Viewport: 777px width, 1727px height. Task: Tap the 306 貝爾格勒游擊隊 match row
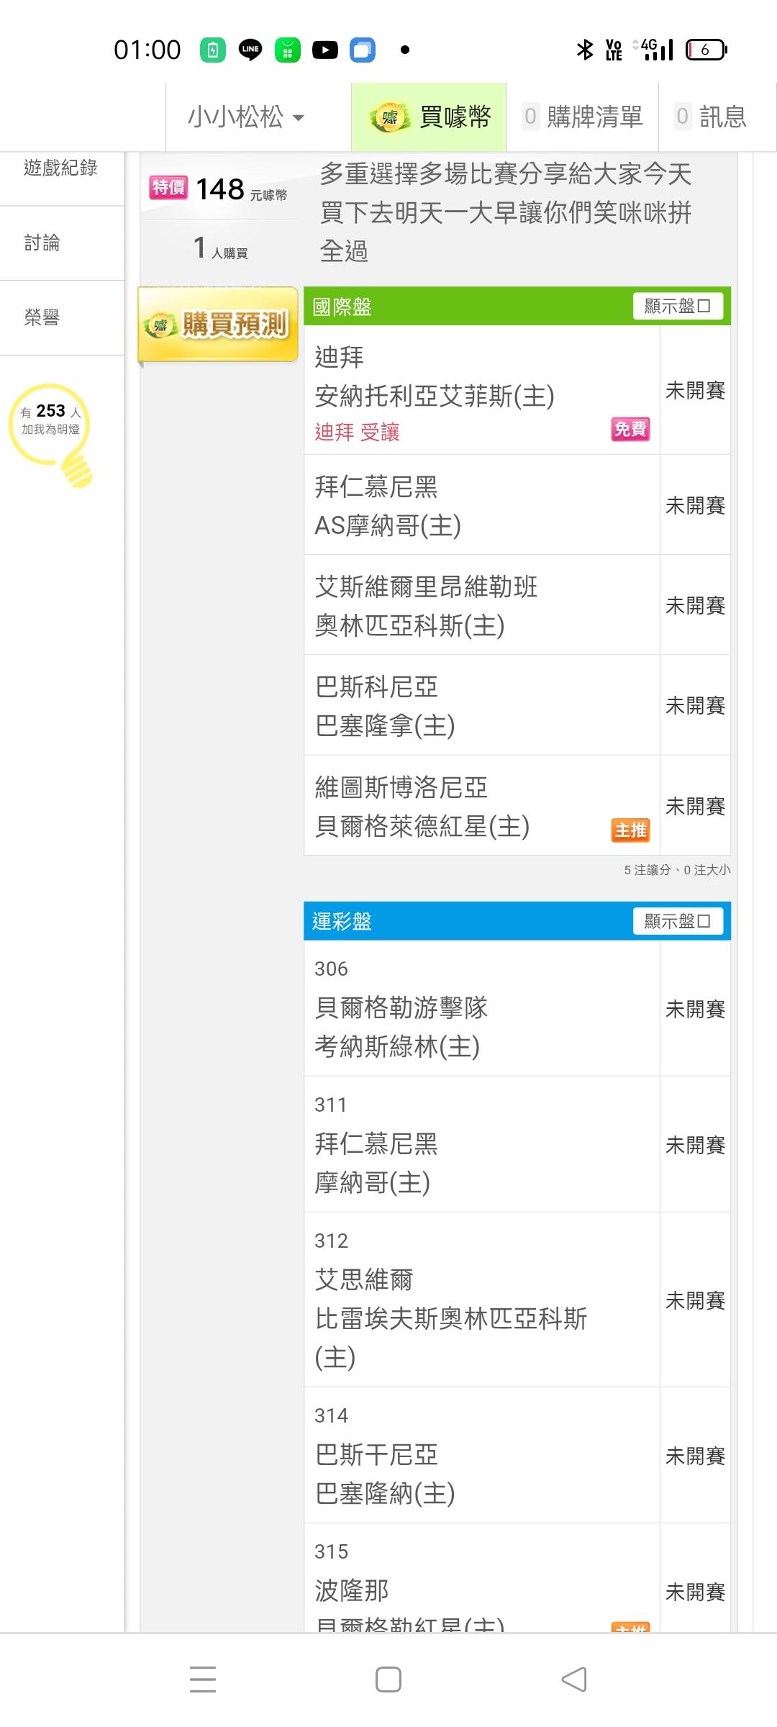(x=481, y=1009)
